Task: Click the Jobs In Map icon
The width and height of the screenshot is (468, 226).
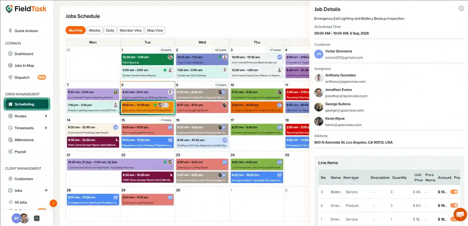Action: pos(10,65)
